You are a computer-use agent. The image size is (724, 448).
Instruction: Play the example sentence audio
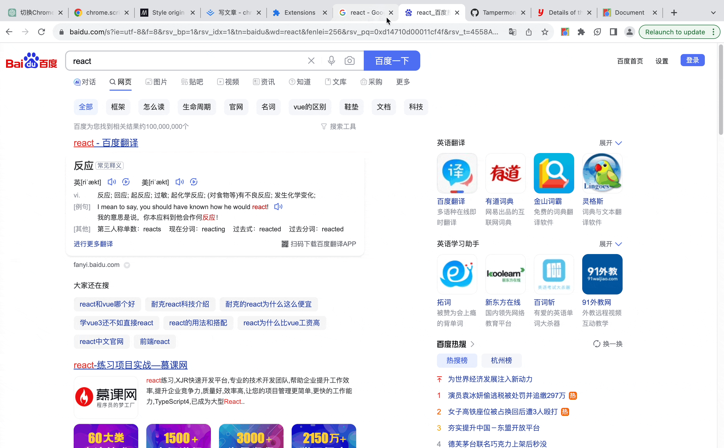click(278, 207)
